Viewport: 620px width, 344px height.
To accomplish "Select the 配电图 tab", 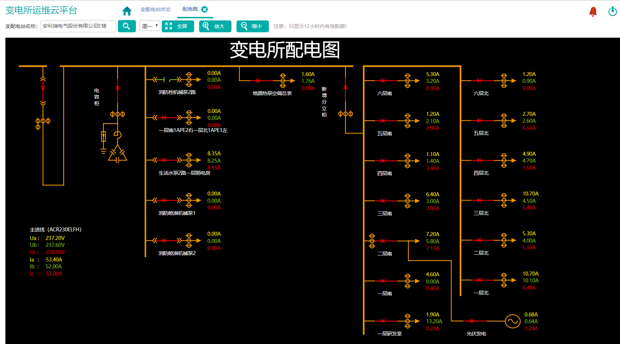I will coord(190,9).
